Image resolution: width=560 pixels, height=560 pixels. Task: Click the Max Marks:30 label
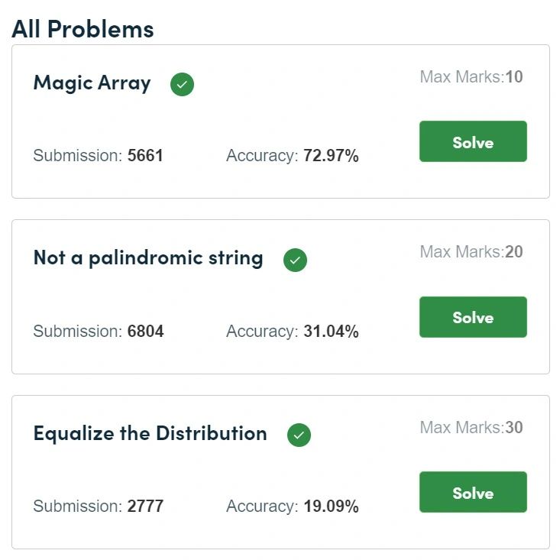pos(471,427)
